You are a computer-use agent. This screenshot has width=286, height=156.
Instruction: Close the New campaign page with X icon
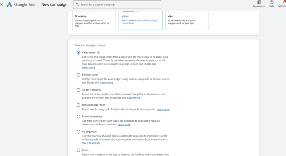(x=2, y=5)
